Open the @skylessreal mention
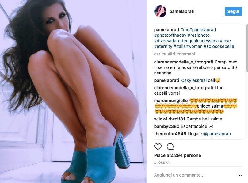The width and height of the screenshot is (248, 183). pyautogui.click(x=193, y=80)
